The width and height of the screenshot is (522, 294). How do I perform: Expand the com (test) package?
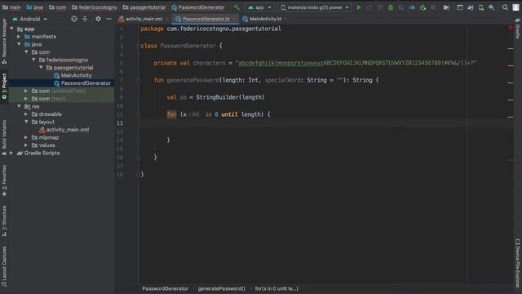pos(26,98)
